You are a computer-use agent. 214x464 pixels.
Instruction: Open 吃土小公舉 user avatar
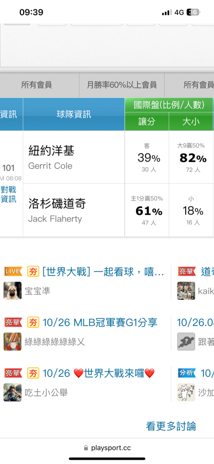[x=13, y=393]
